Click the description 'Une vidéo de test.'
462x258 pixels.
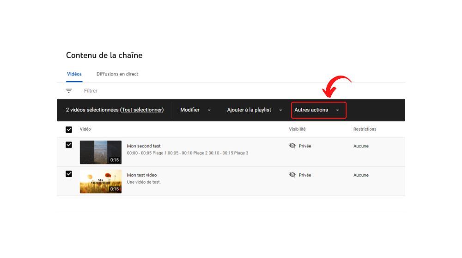(144, 182)
